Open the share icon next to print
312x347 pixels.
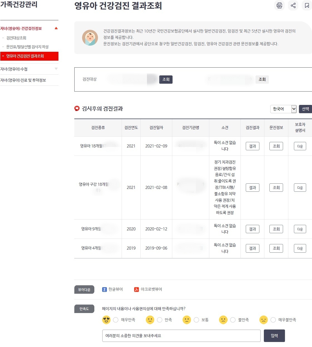pos(293,6)
